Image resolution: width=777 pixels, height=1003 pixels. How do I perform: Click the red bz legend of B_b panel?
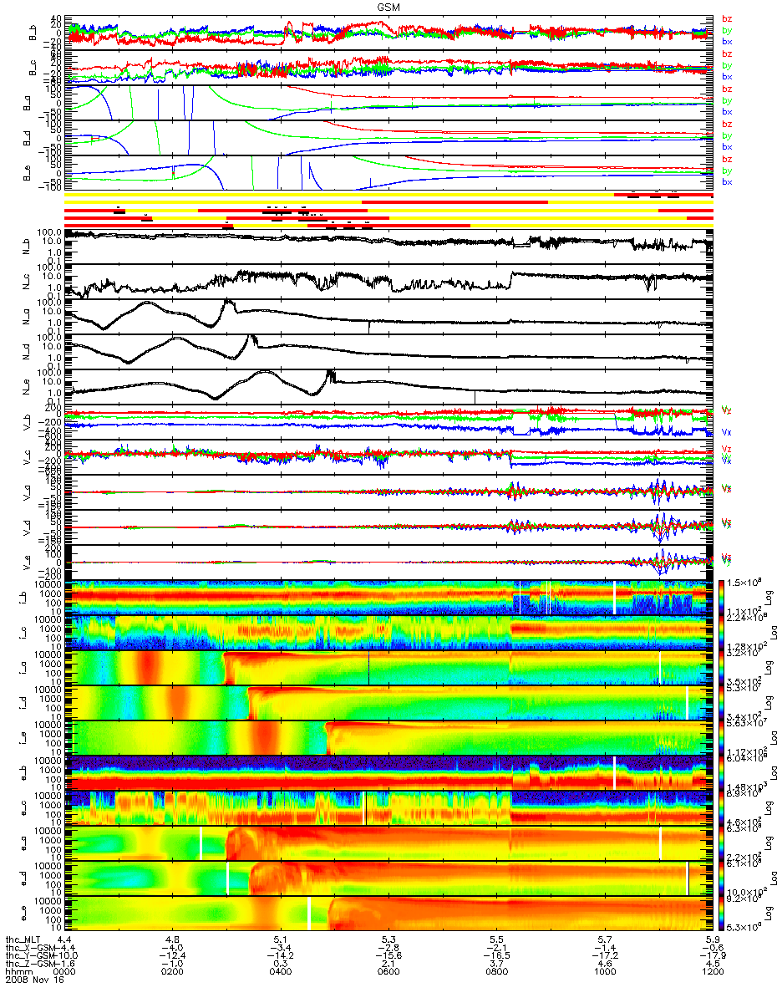[x=727, y=18]
